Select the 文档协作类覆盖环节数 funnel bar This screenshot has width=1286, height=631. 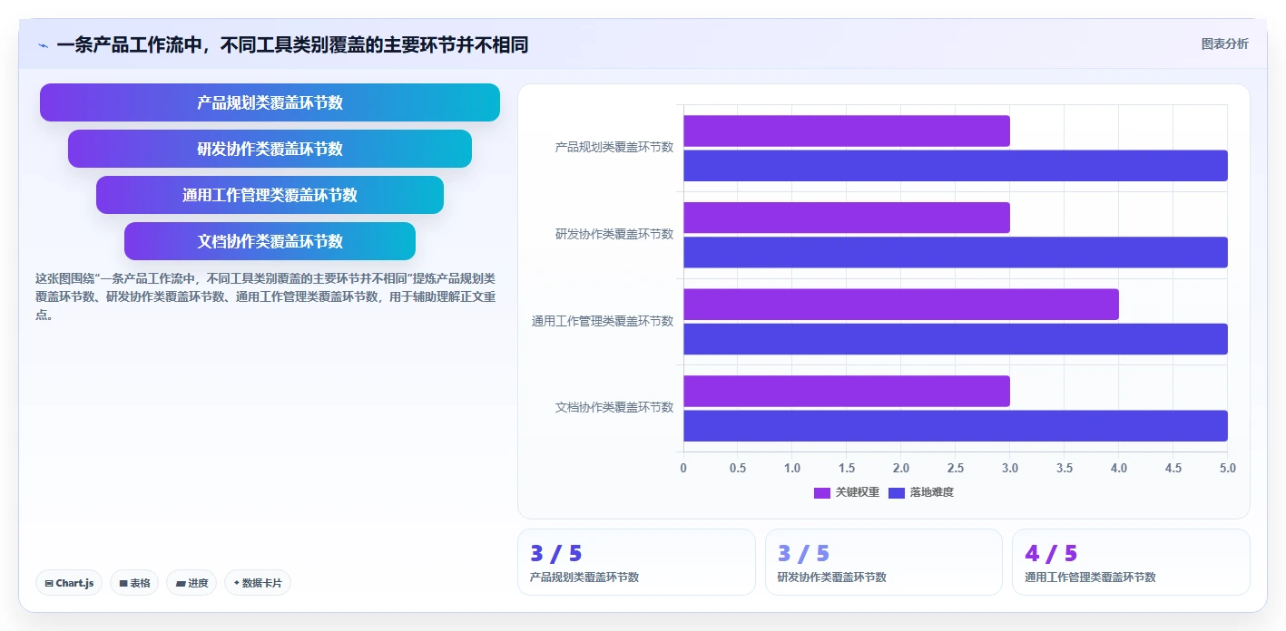[x=270, y=241]
